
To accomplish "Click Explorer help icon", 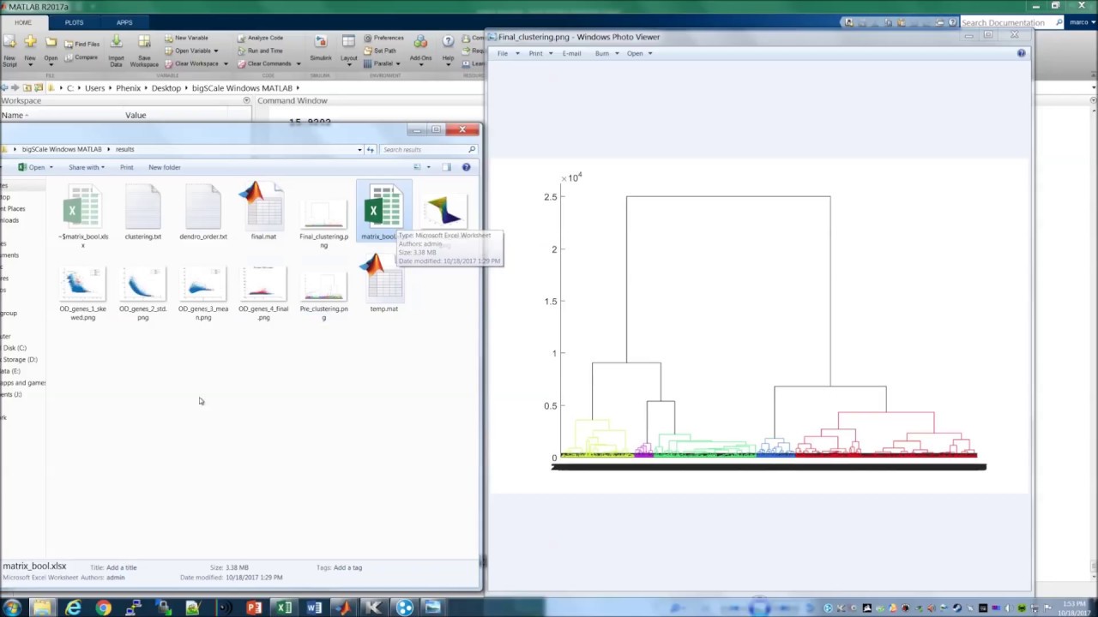I will click(x=466, y=167).
